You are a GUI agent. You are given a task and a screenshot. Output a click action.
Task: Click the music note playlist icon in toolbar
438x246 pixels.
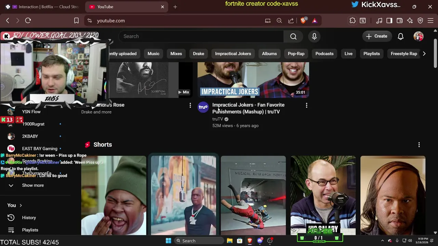click(379, 20)
